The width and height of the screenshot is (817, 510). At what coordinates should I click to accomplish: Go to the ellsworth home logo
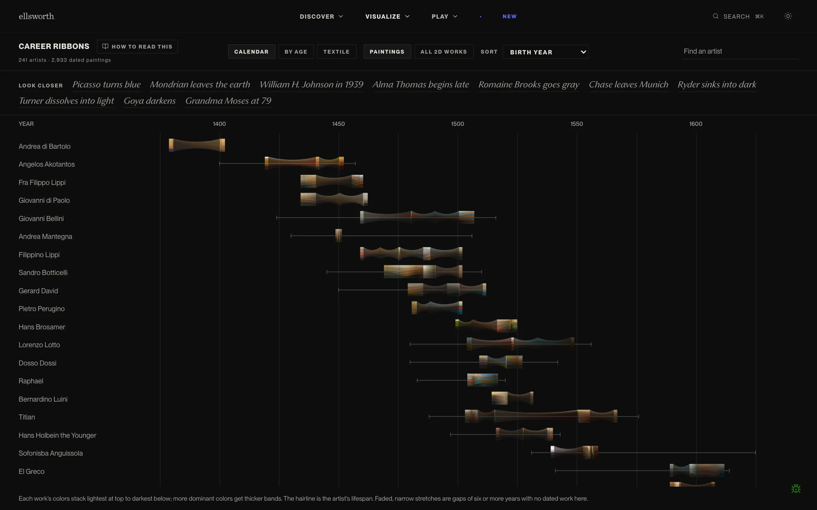(37, 16)
